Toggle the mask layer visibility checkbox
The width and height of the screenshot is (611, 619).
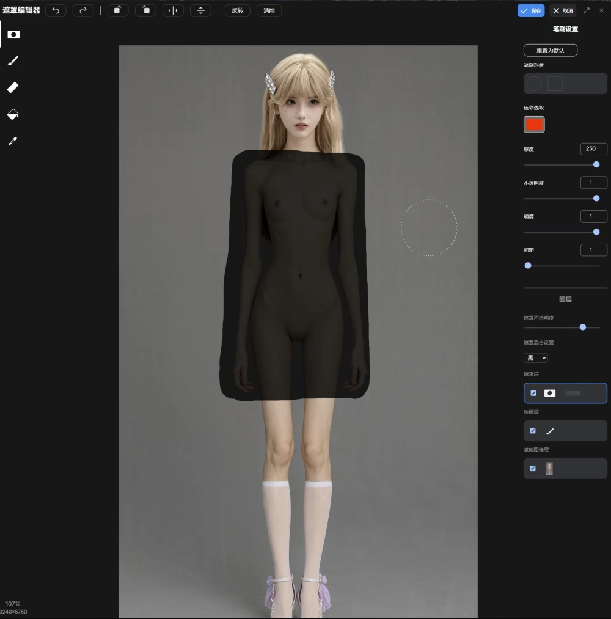533,393
